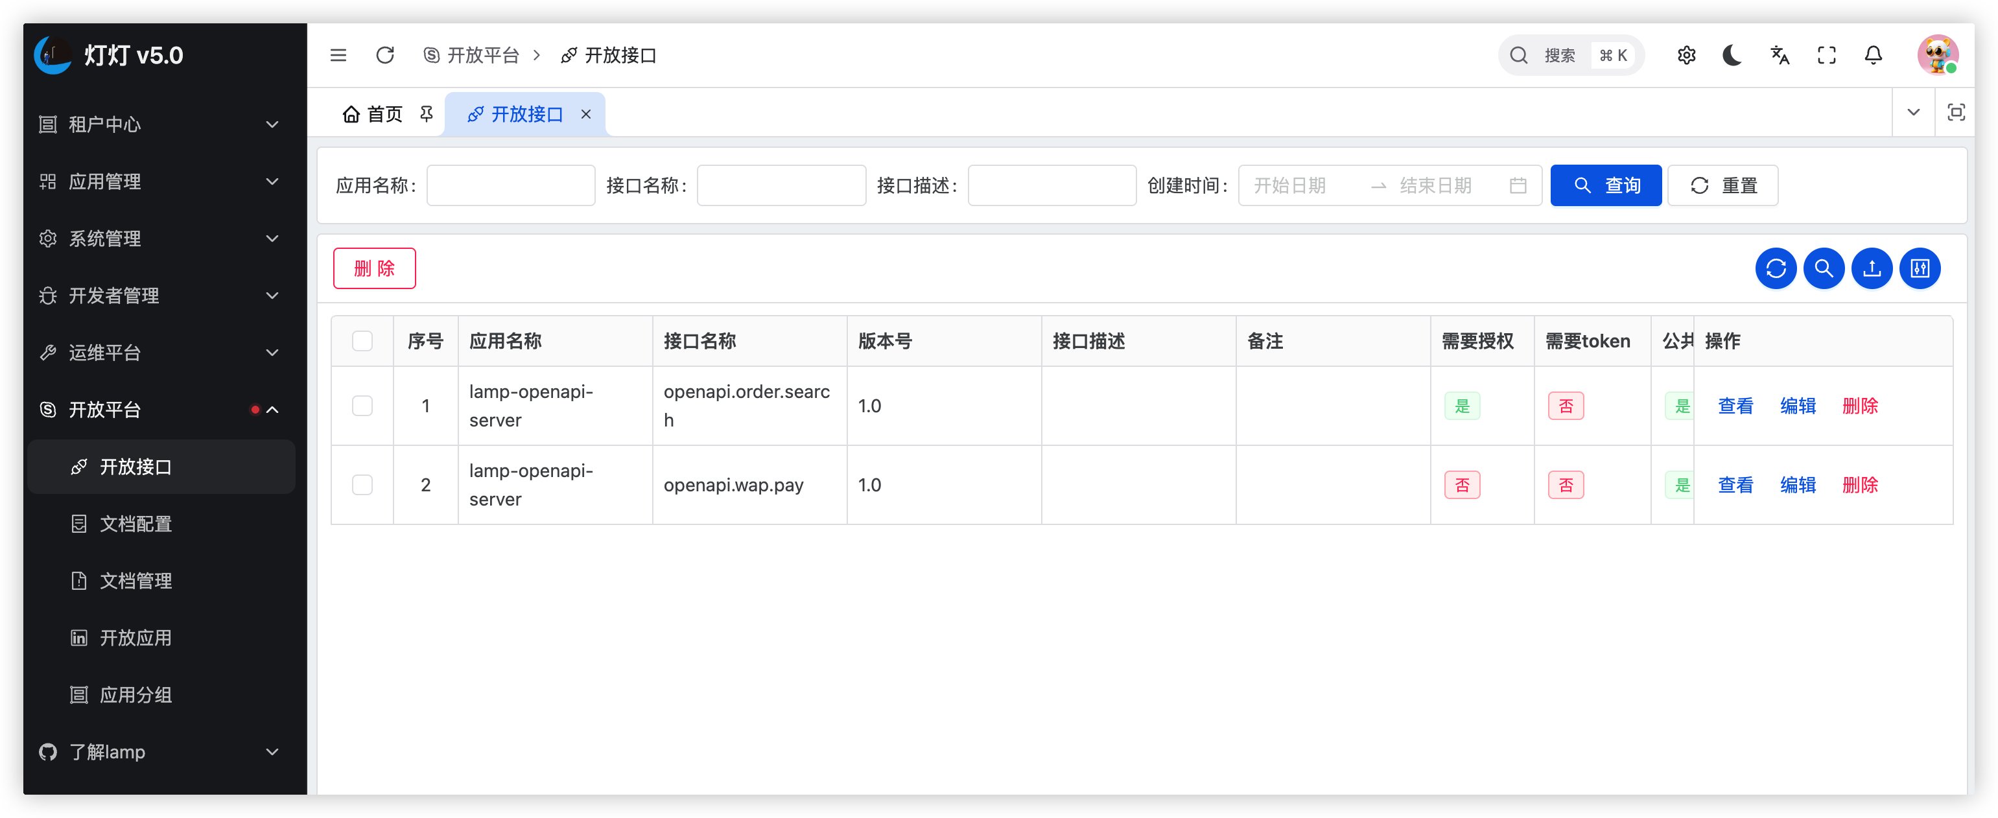Viewport: 1998px width, 818px height.
Task: Click the page refresh icon in header
Action: [384, 55]
